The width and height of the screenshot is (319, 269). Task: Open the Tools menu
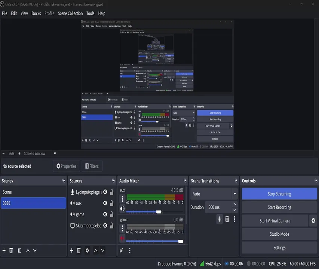coord(91,13)
